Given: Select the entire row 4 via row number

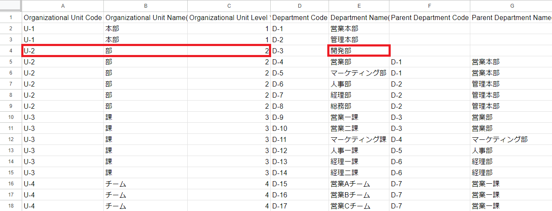Looking at the screenshot, I should (11, 51).
